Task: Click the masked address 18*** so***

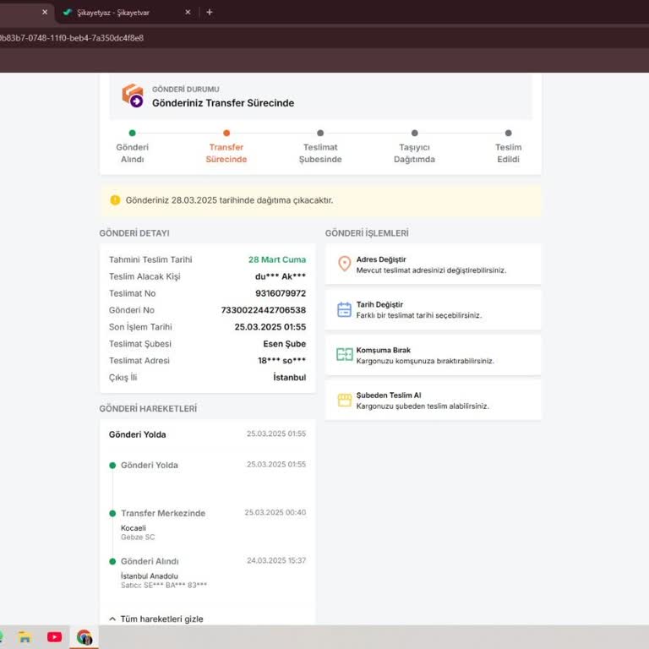Action: pos(281,361)
